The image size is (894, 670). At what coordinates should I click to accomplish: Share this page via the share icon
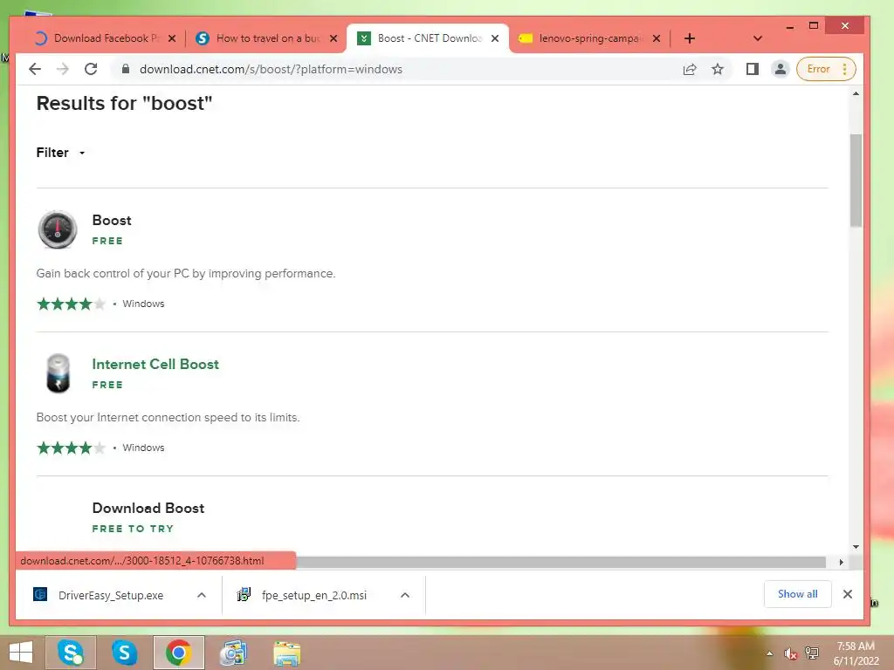click(690, 69)
